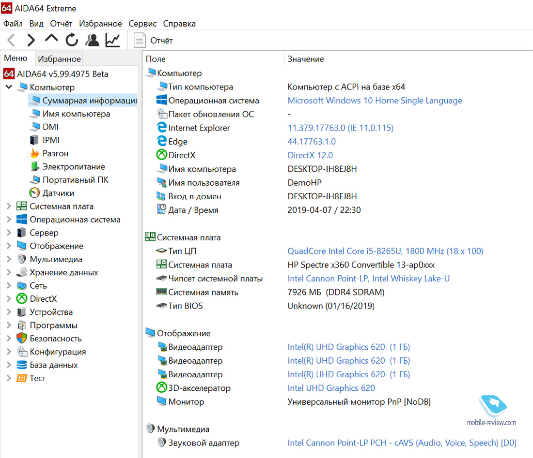
Task: Open the user profile icon in the toolbar
Action: [92, 40]
